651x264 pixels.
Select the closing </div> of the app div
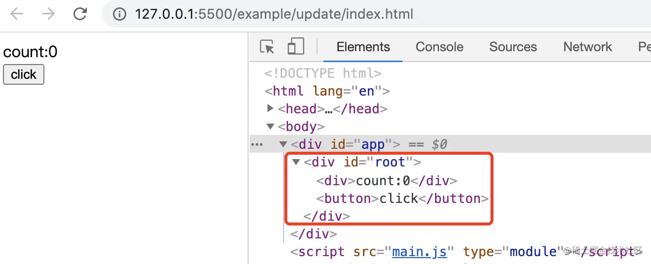pyautogui.click(x=314, y=234)
